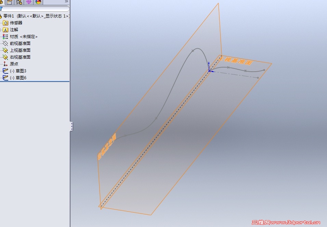
Task: Select the 草图6 sketch item
Action: click(15, 78)
